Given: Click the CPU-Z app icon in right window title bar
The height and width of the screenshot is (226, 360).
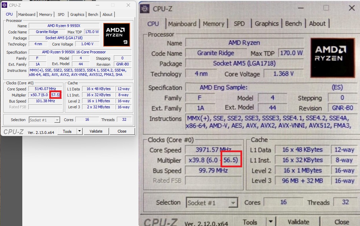Looking at the screenshot, I should coord(145,9).
